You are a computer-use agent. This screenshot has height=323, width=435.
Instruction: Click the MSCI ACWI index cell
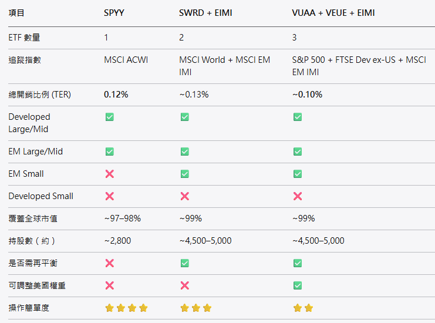(x=125, y=60)
